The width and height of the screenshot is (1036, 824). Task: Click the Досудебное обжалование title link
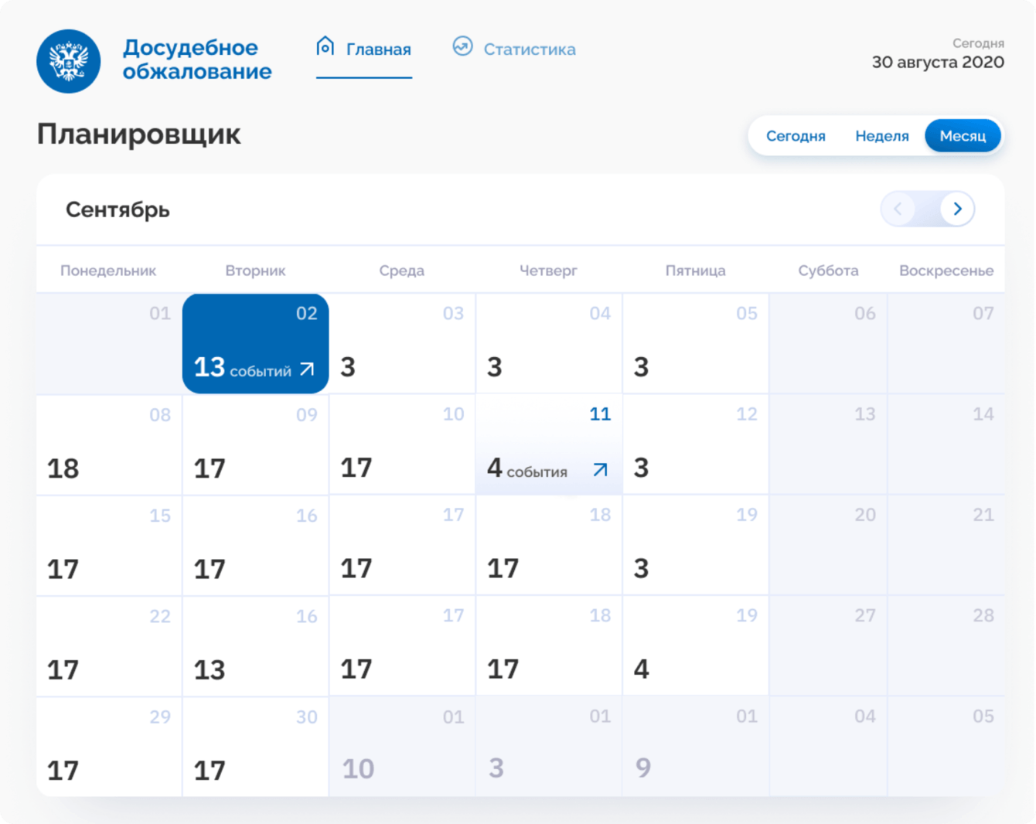coord(197,60)
